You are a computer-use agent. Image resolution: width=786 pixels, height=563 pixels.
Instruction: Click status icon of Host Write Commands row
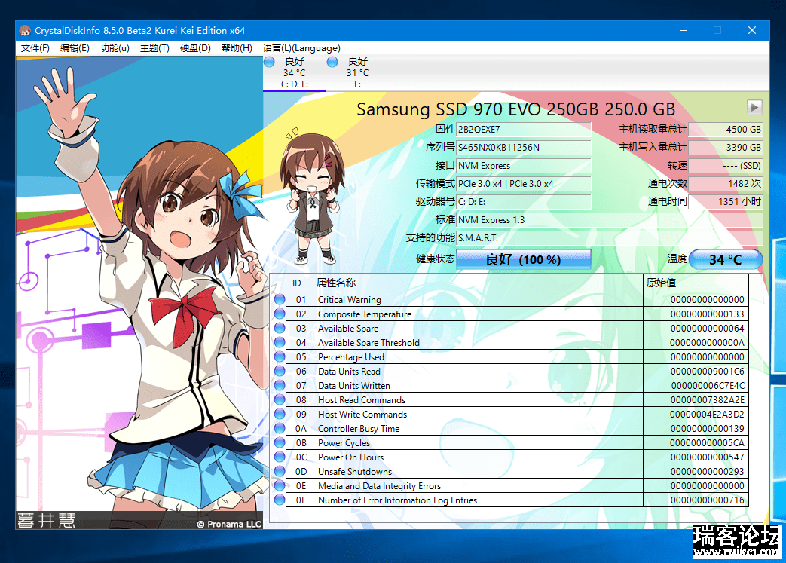280,414
